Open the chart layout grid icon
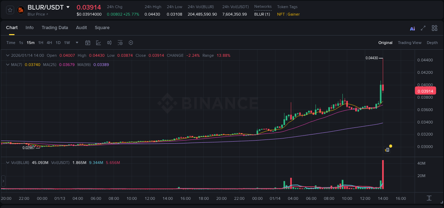Screen dimensions: 444x208 pos(434,28)
